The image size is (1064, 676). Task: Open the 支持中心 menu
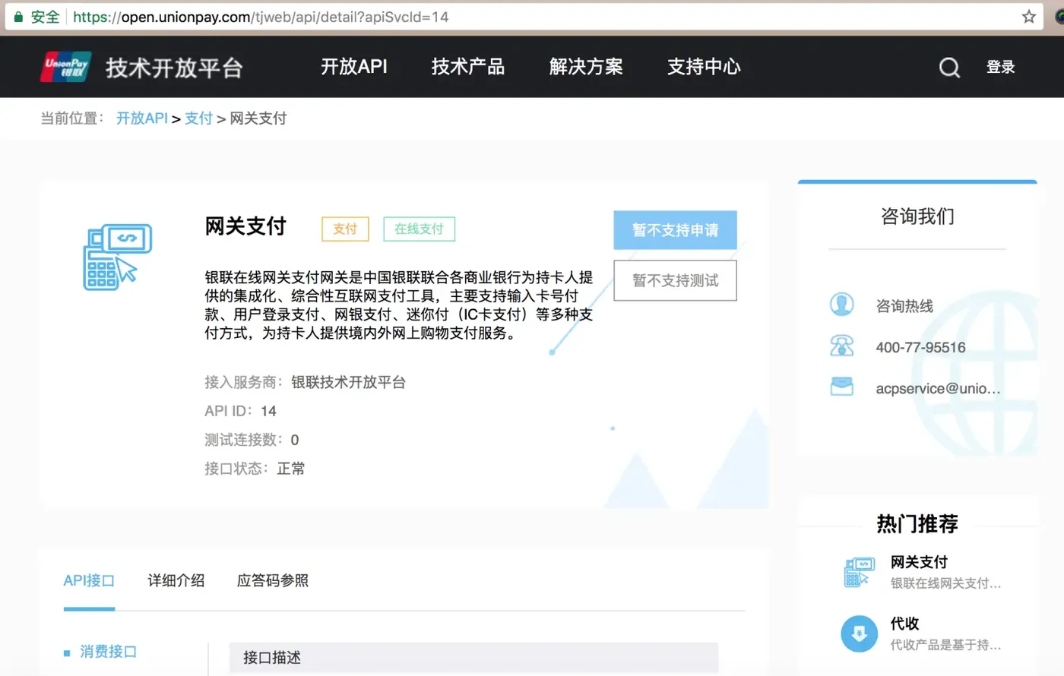point(703,67)
